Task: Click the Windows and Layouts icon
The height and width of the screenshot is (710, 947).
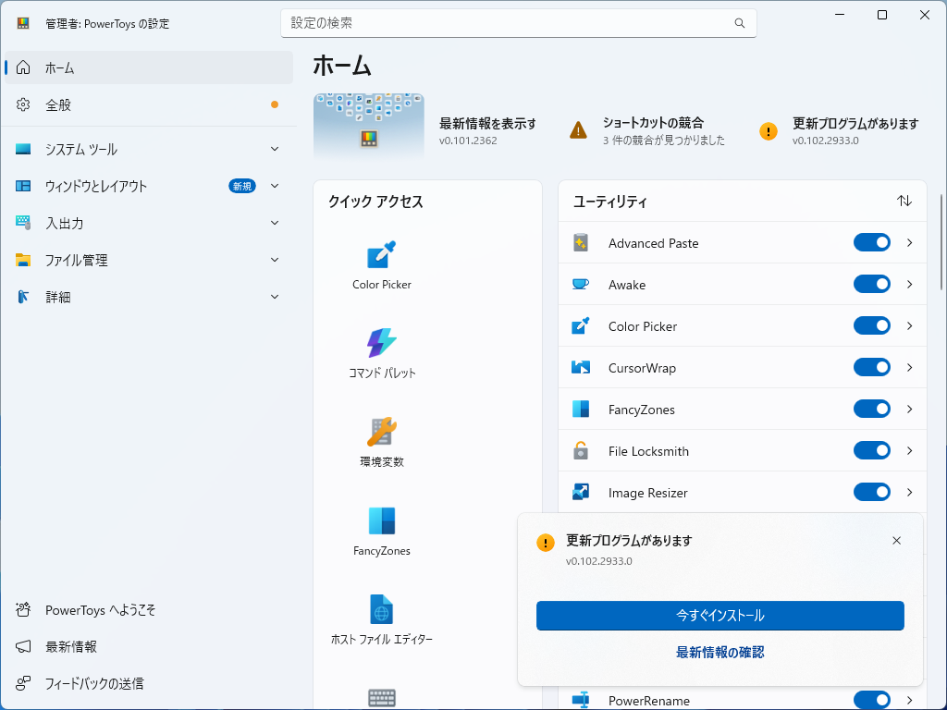Action: coord(23,186)
